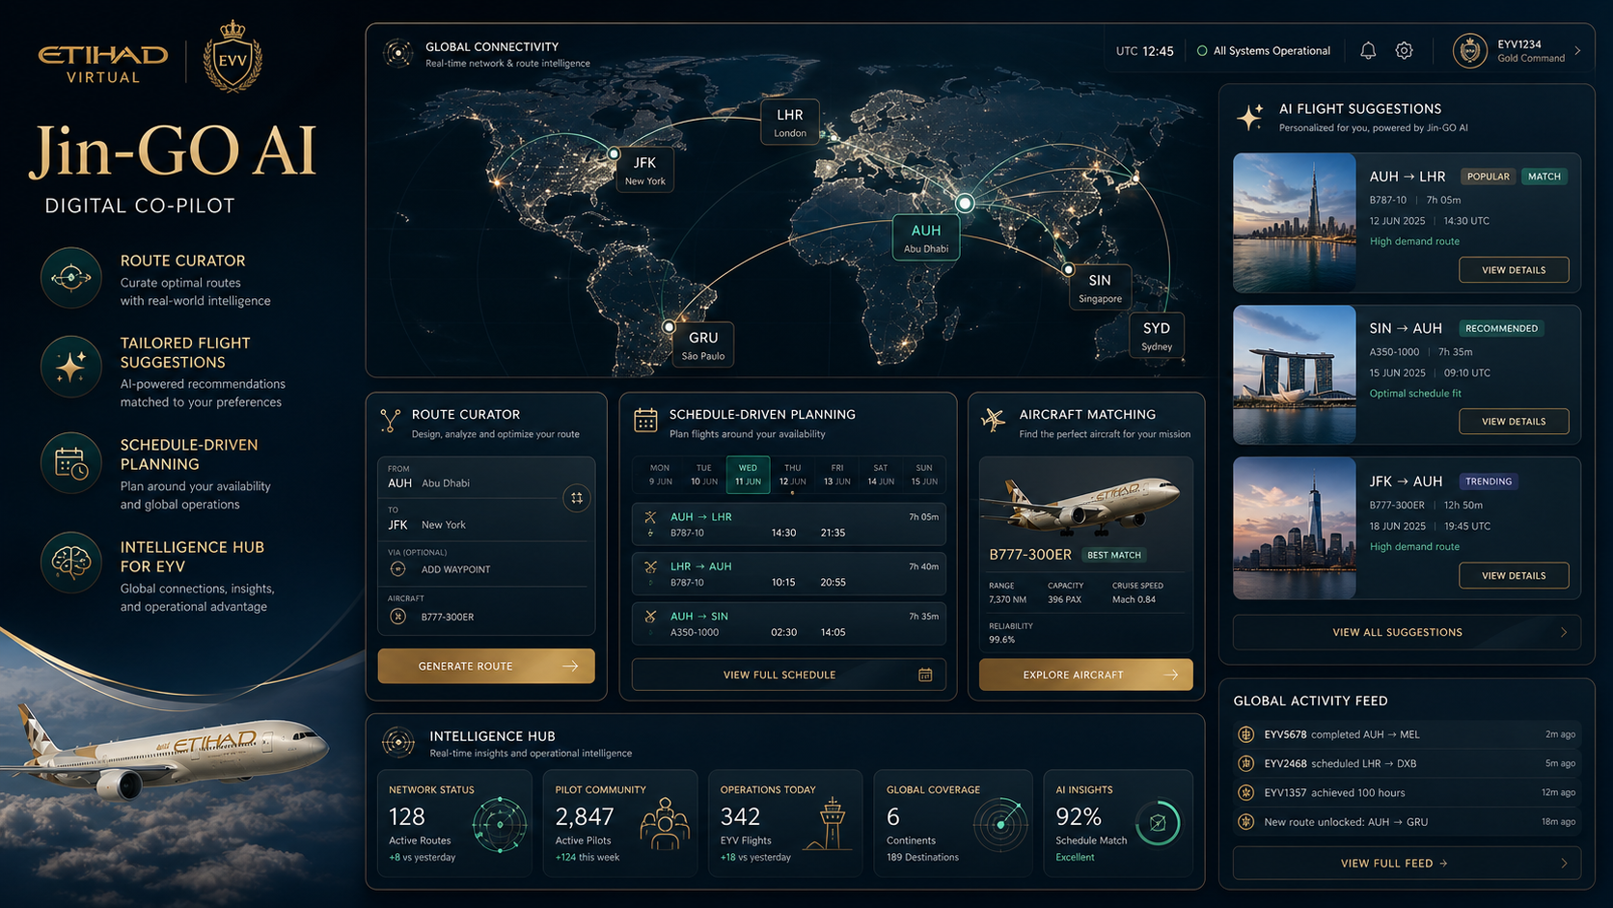This screenshot has height=908, width=1613.
Task: Expand the EYV1234 account menu chevron
Action: 1577,51
